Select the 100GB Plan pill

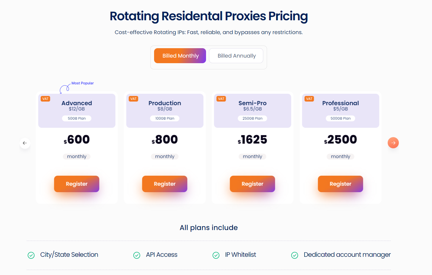pos(165,118)
